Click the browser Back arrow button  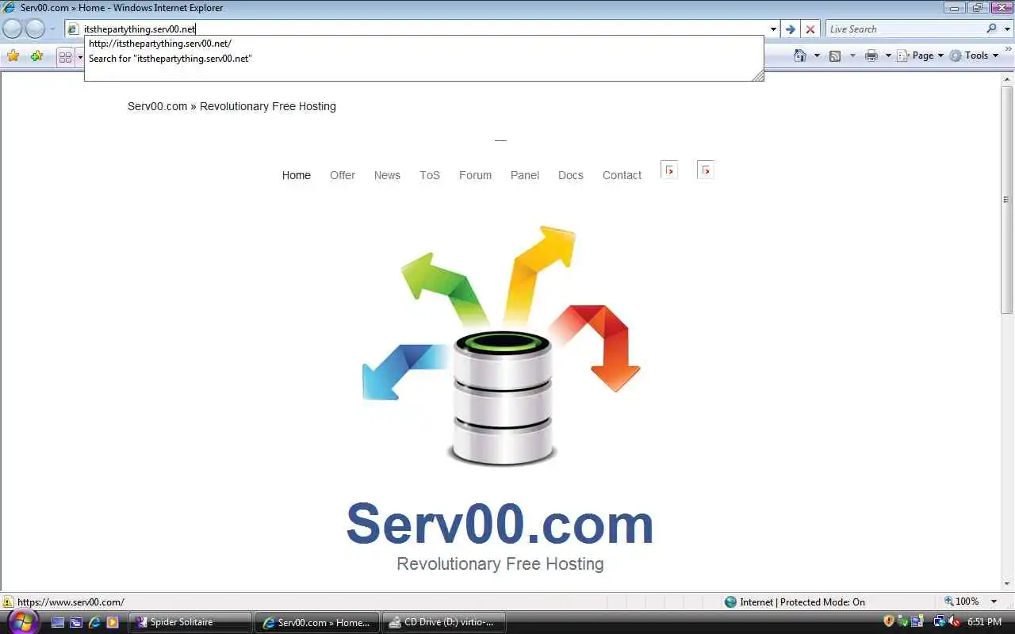click(13, 29)
